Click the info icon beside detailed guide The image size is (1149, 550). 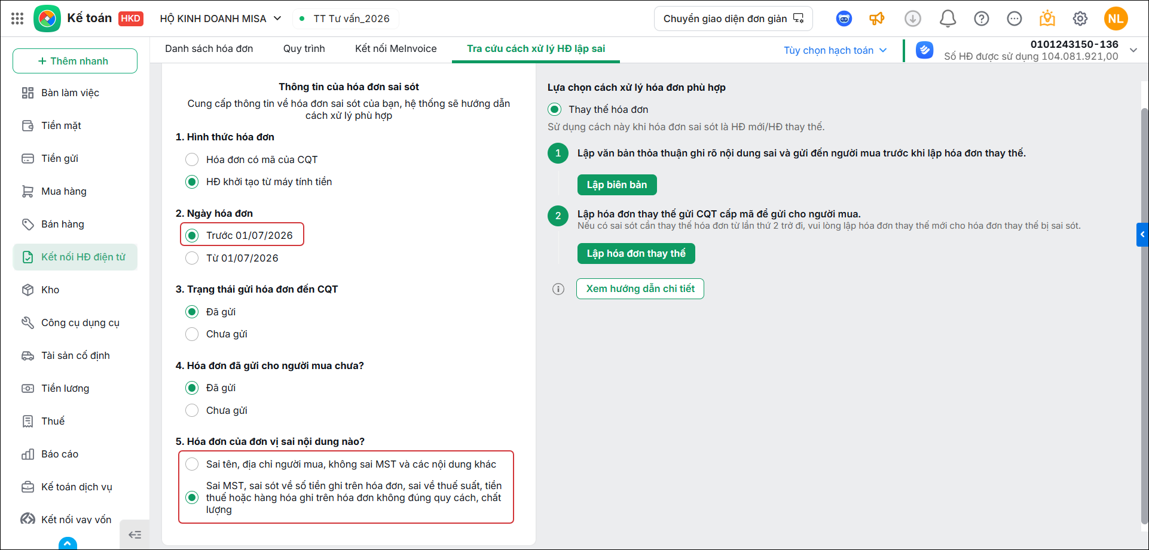[558, 289]
